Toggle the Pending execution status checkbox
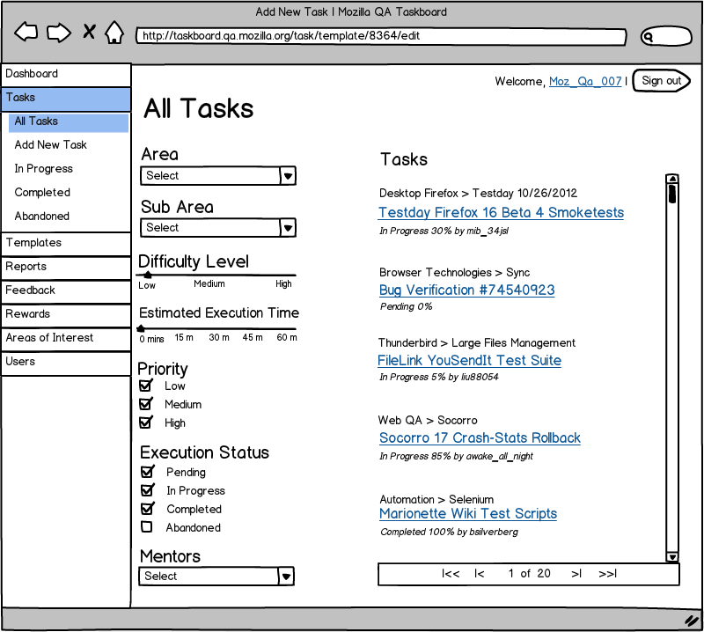The image size is (704, 632). pos(148,471)
